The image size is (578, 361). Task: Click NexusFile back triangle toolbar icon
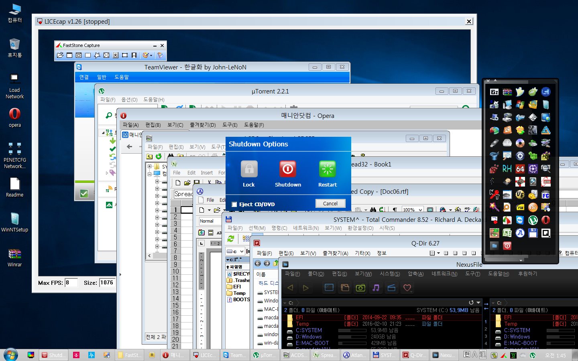pos(290,288)
